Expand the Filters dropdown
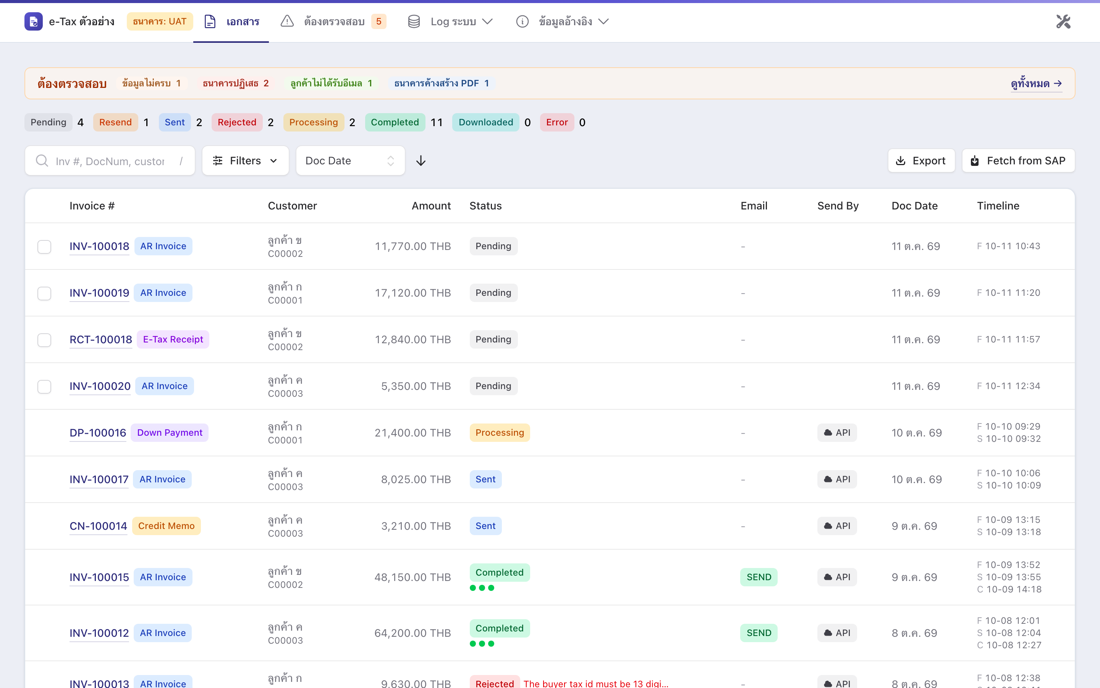 [246, 161]
